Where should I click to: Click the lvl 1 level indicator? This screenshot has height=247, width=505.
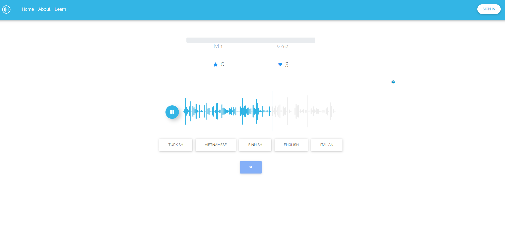point(218,46)
